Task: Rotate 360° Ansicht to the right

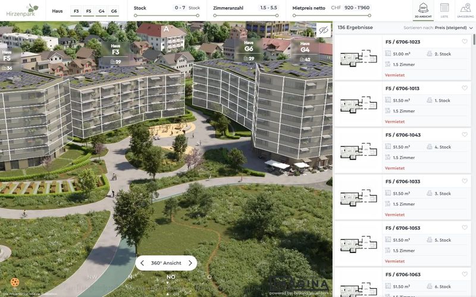Action: pyautogui.click(x=190, y=263)
